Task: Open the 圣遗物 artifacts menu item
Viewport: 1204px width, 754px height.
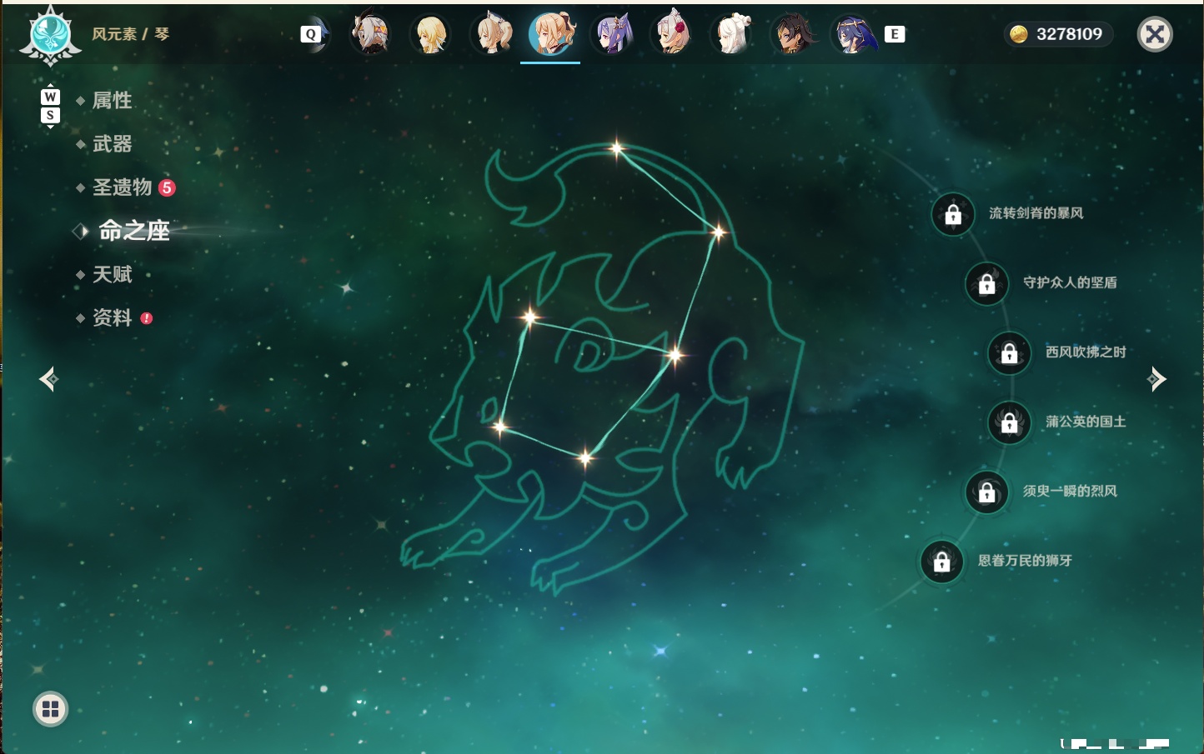Action: click(123, 187)
